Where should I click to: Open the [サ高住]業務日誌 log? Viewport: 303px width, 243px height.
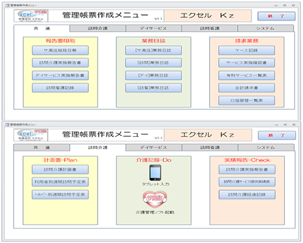[153, 50]
